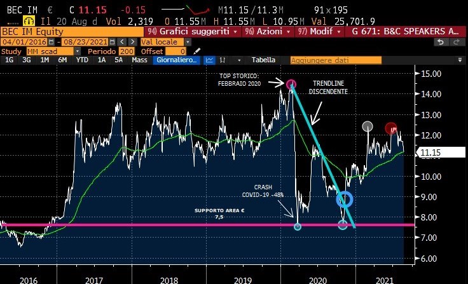Viewport: 468px width, 284px height.
Task: Expand the MM scad study dropdown
Action: coord(78,51)
